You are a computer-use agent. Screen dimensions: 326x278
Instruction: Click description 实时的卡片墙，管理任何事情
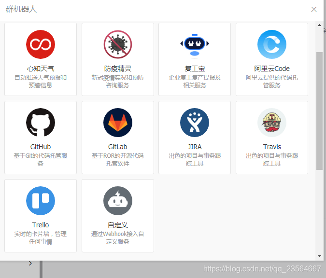41,237
